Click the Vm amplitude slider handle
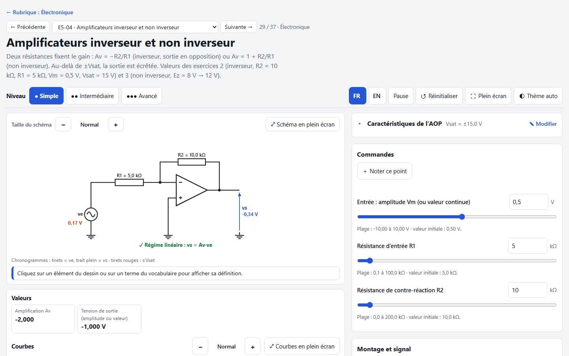 462,217
